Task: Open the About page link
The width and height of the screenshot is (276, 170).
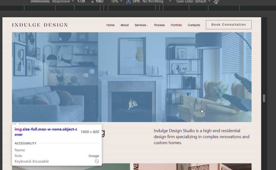Action: pos(124,25)
